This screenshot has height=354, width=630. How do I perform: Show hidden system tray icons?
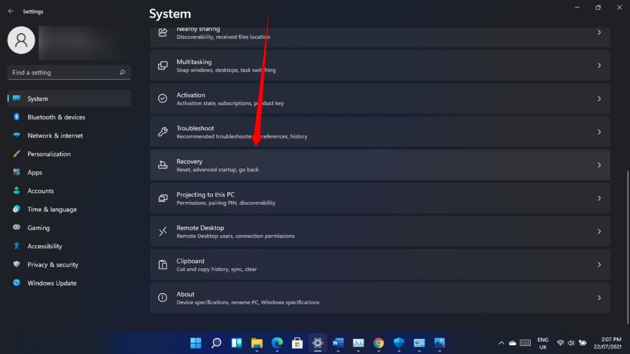[x=501, y=343]
